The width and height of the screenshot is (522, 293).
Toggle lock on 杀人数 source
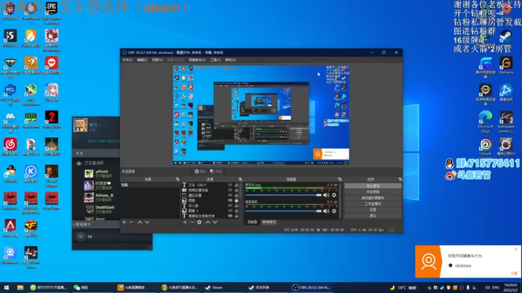[x=236, y=206]
